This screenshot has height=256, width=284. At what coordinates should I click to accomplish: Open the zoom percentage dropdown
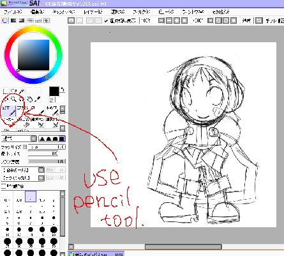pos(161,20)
